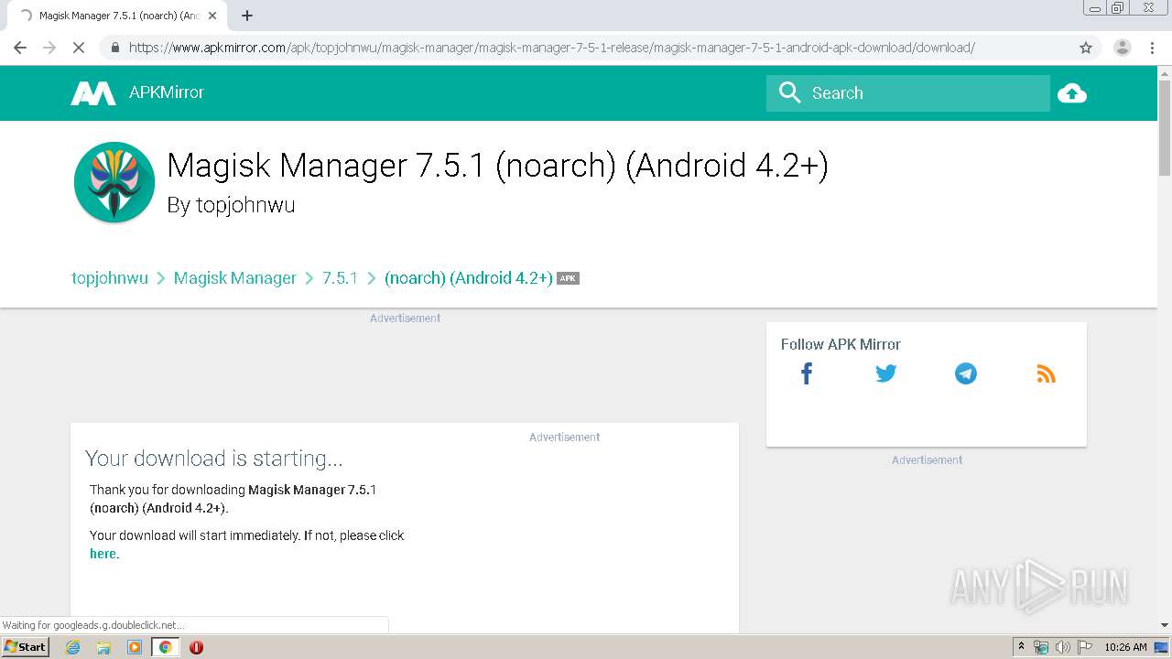The image size is (1172, 659).
Task: Open the network tray icon
Action: (1041, 647)
